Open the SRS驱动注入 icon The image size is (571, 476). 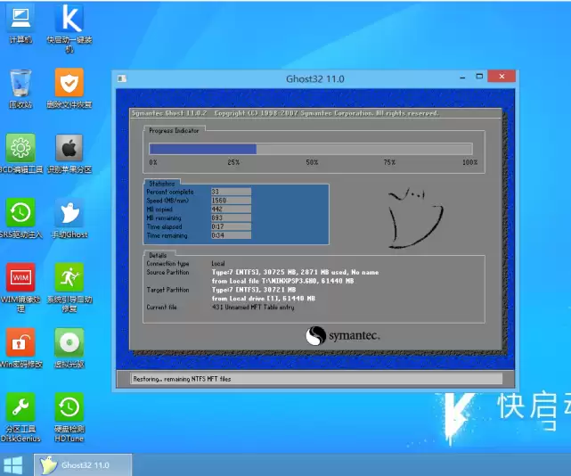[20, 218]
